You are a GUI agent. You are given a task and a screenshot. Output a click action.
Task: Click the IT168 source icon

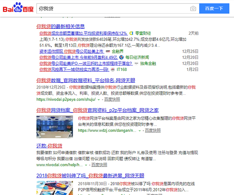click(113, 70)
